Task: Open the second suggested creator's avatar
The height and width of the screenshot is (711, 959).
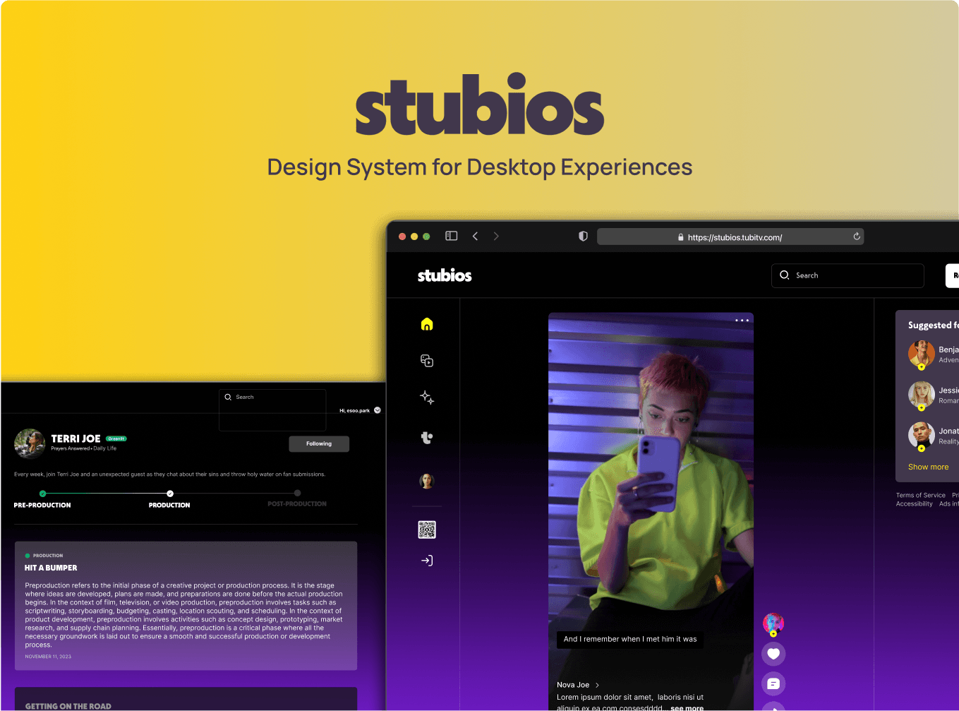Action: 922,395
